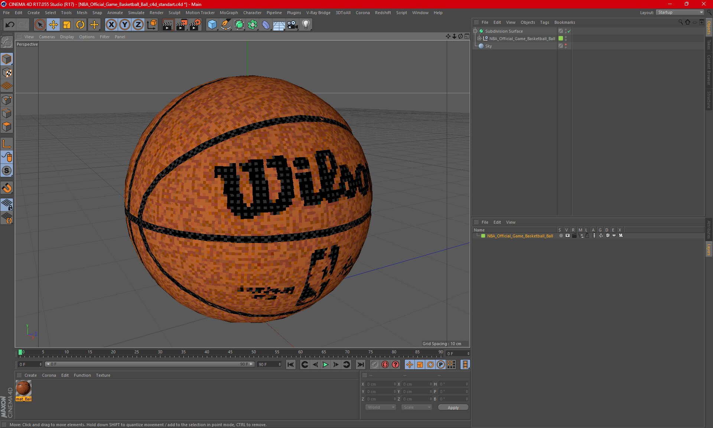The width and height of the screenshot is (713, 428).
Task: Click the X position 0 cm field
Action: 381,384
